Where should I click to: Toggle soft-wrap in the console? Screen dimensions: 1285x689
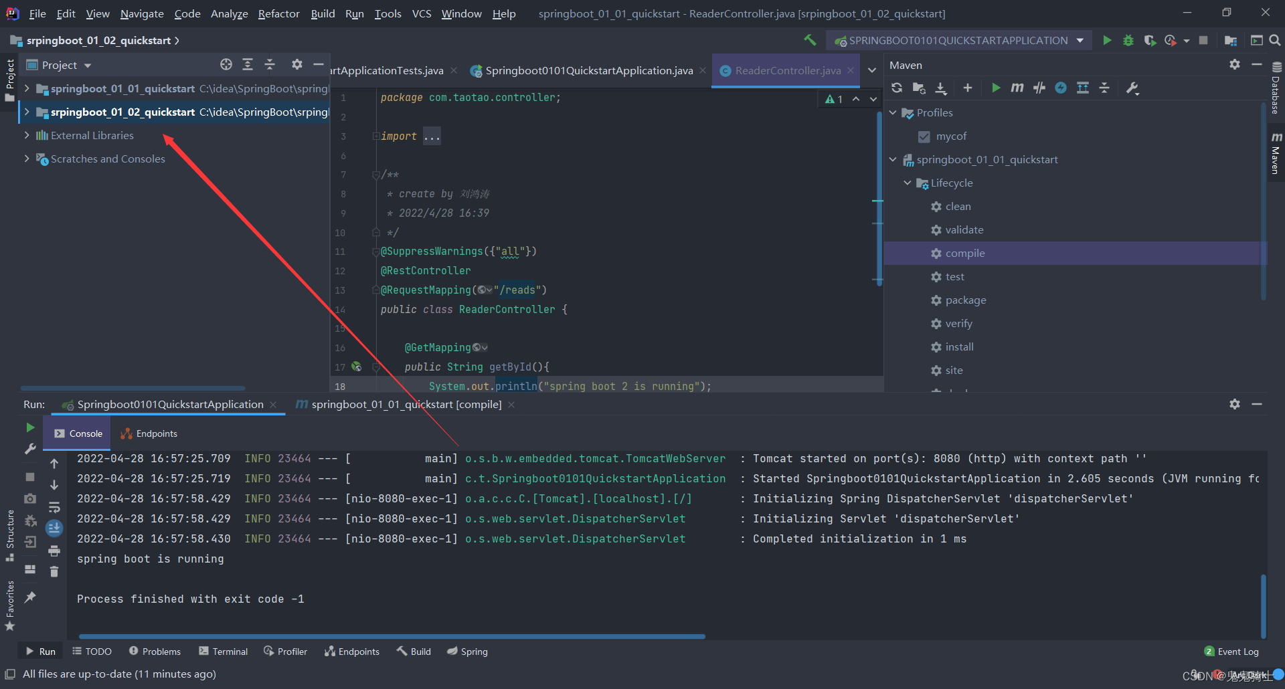[54, 507]
